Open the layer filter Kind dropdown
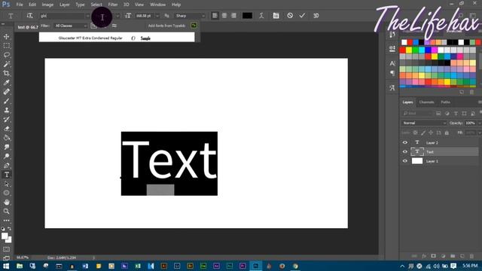The image size is (482, 271). [417, 114]
